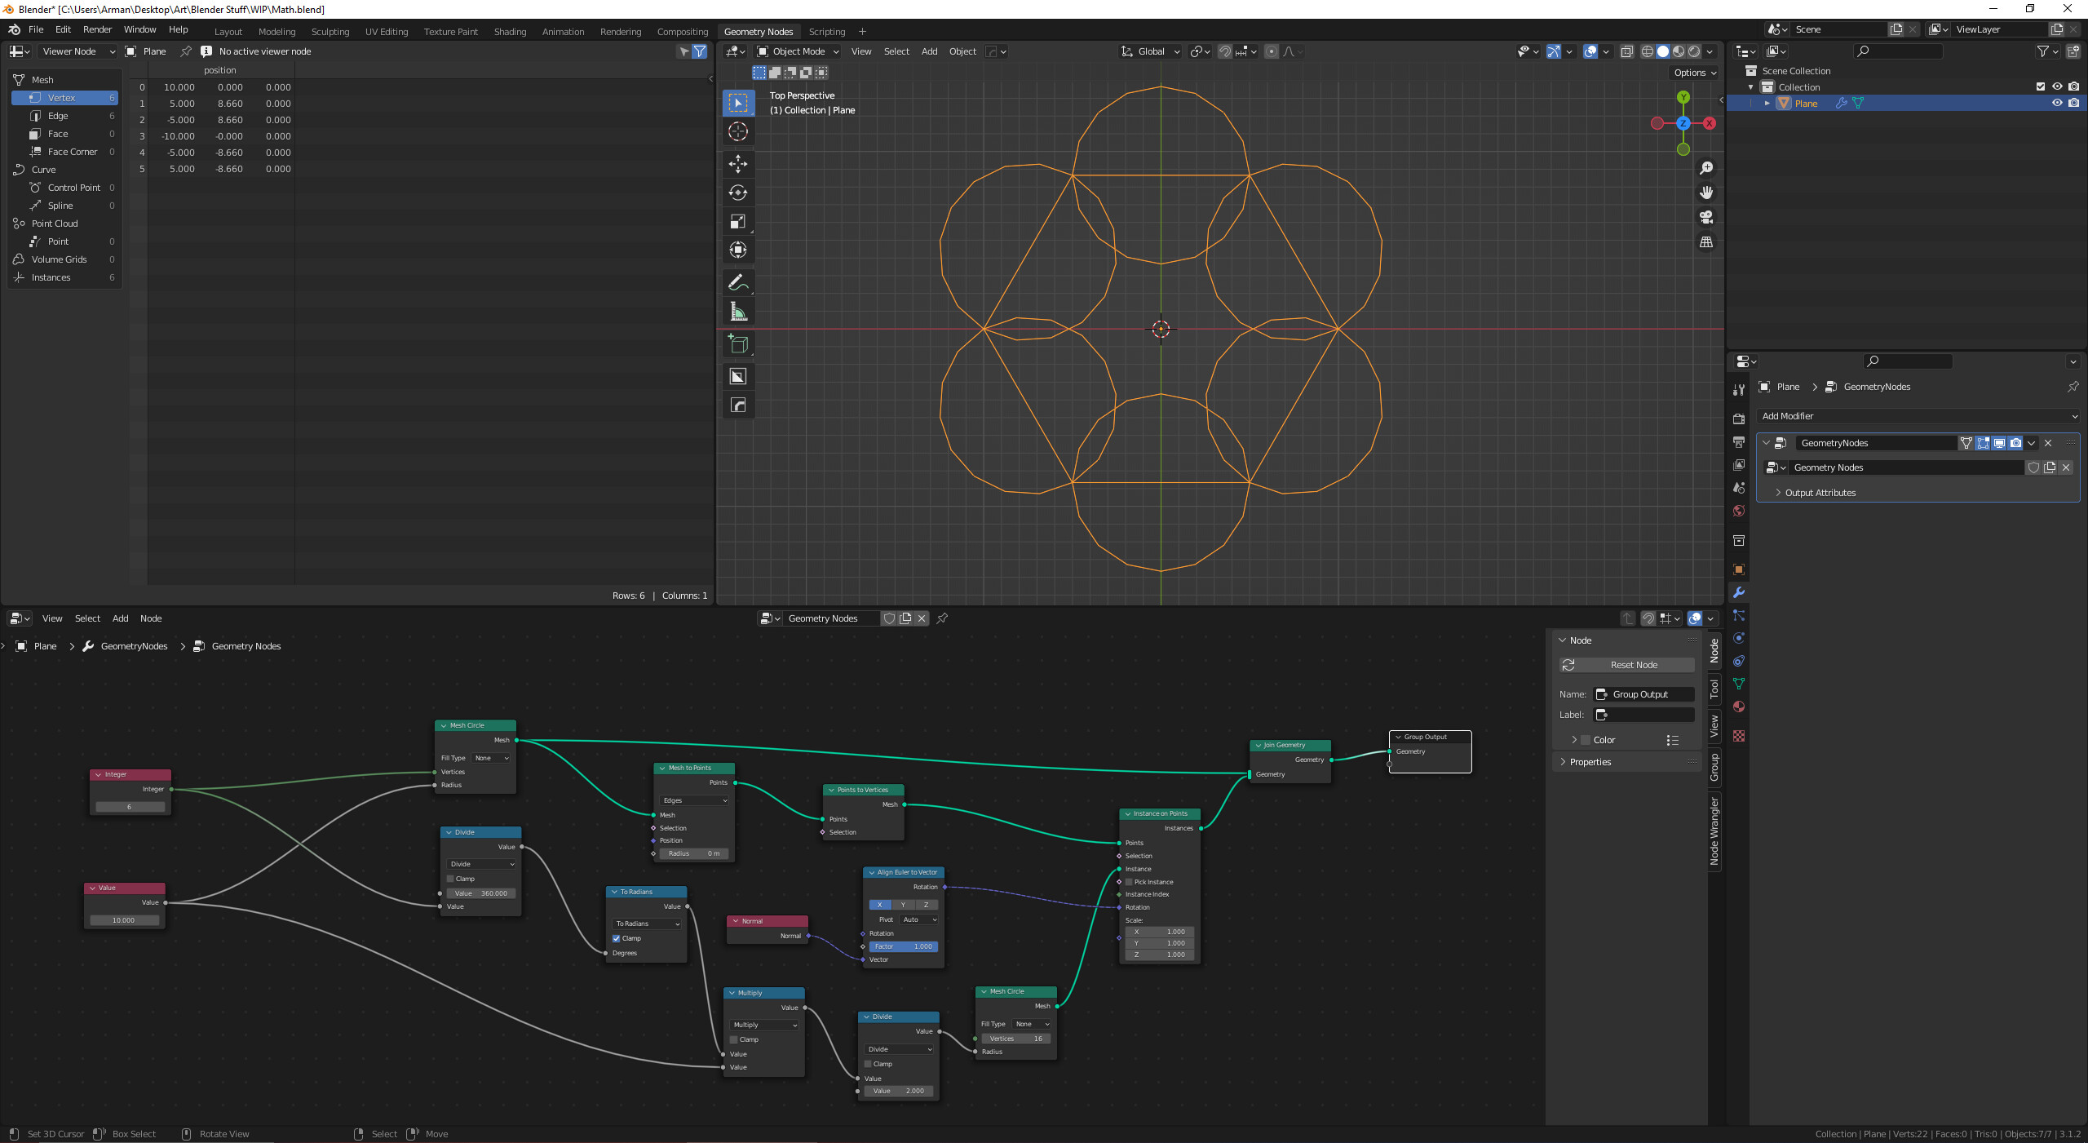2088x1143 pixels.
Task: Click the Reset Node button
Action: click(x=1626, y=665)
